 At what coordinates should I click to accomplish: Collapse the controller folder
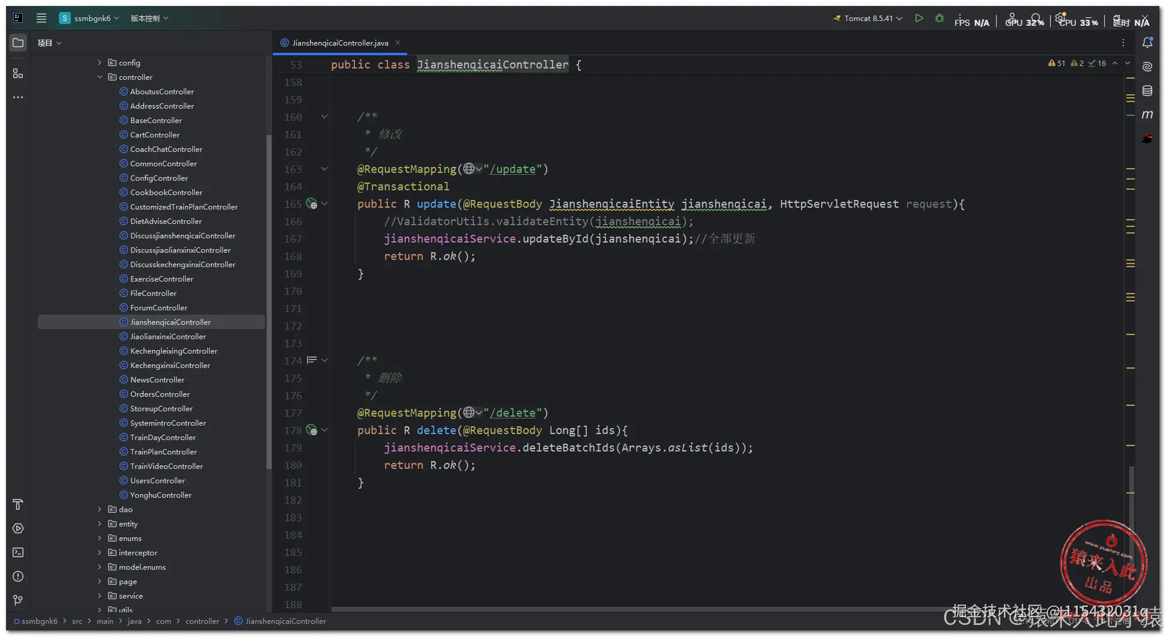(100, 77)
